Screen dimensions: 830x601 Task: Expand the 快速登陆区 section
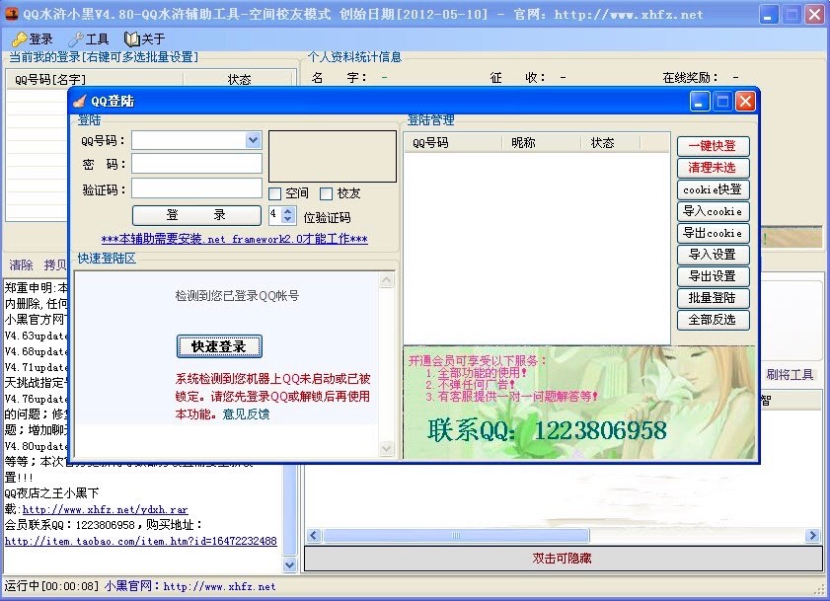tap(109, 258)
